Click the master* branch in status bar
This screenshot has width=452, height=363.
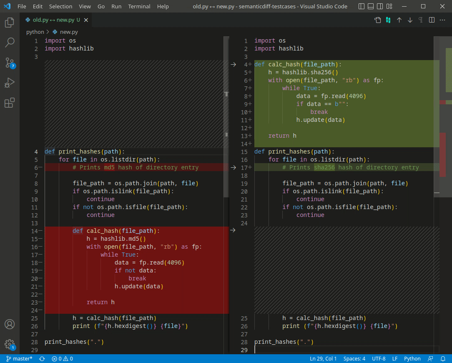coord(19,359)
